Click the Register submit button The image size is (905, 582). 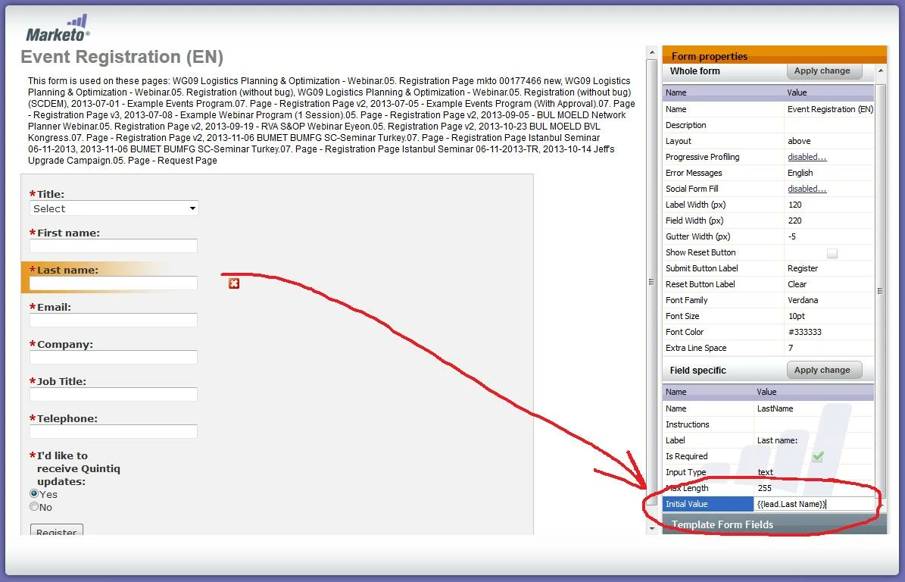coord(57,530)
